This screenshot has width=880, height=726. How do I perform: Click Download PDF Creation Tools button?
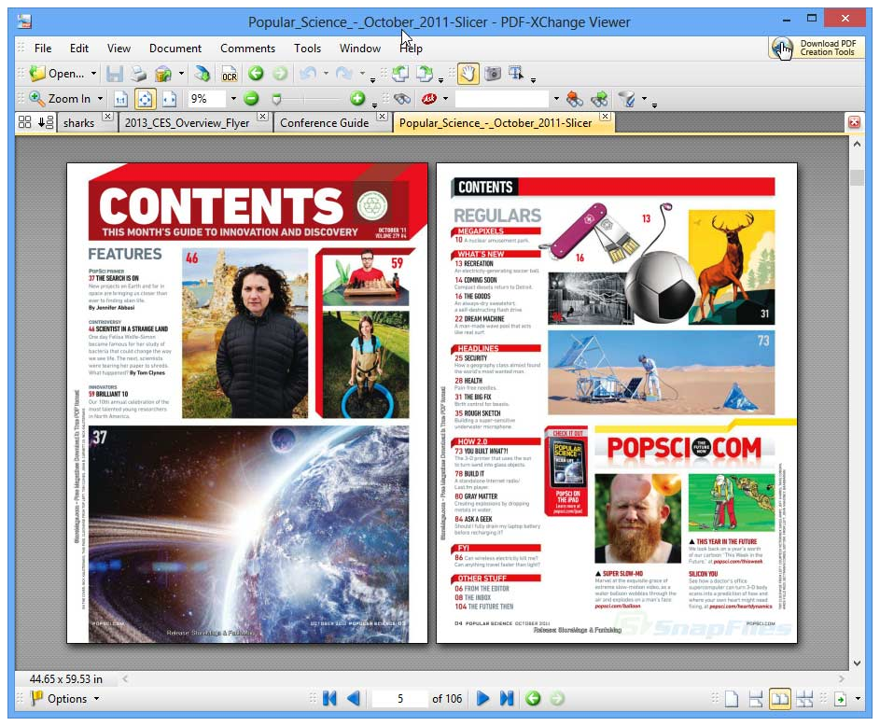coord(817,48)
